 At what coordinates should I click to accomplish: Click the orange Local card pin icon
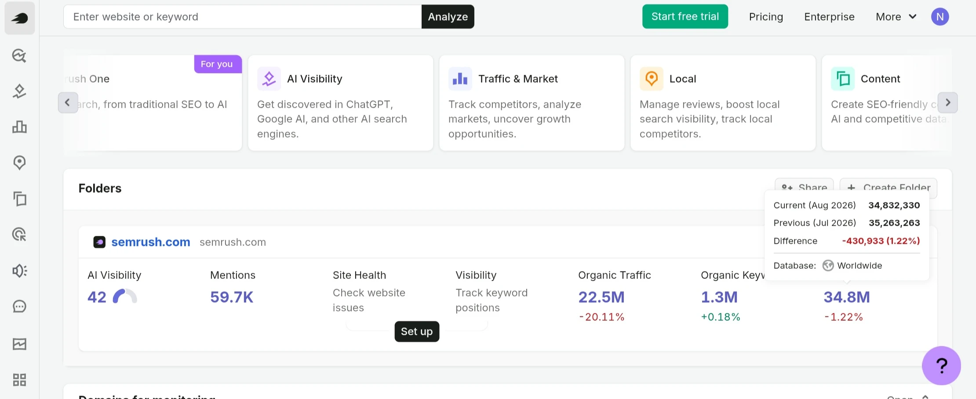652,79
